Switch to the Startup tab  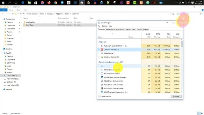(x=128, y=29)
